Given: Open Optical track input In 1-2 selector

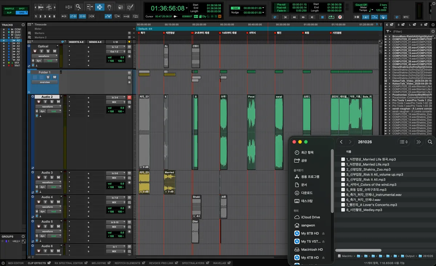Looking at the screenshot, I should pyautogui.click(x=116, y=47).
